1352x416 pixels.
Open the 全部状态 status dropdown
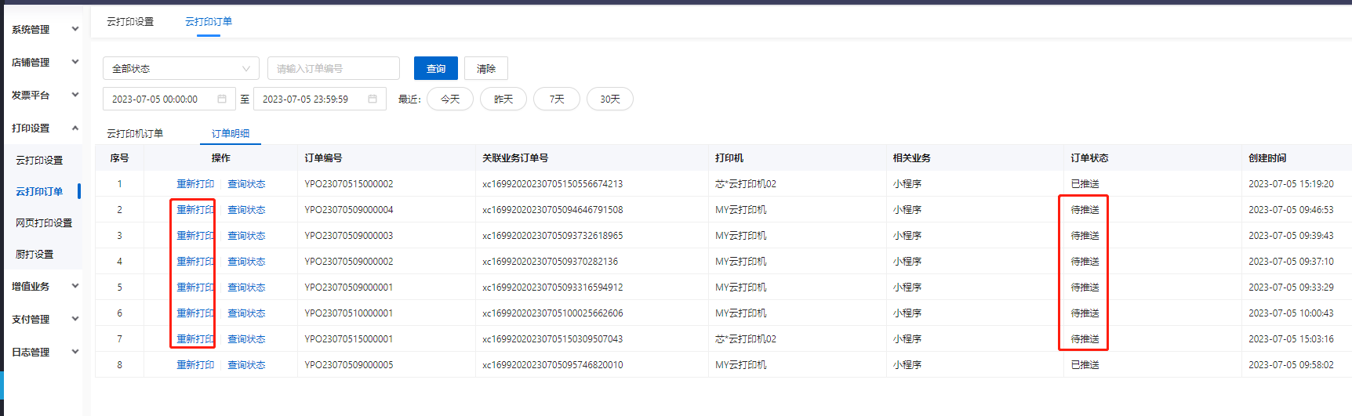click(181, 68)
